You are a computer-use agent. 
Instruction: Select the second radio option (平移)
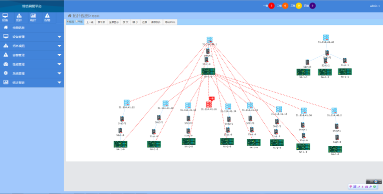[77, 22]
